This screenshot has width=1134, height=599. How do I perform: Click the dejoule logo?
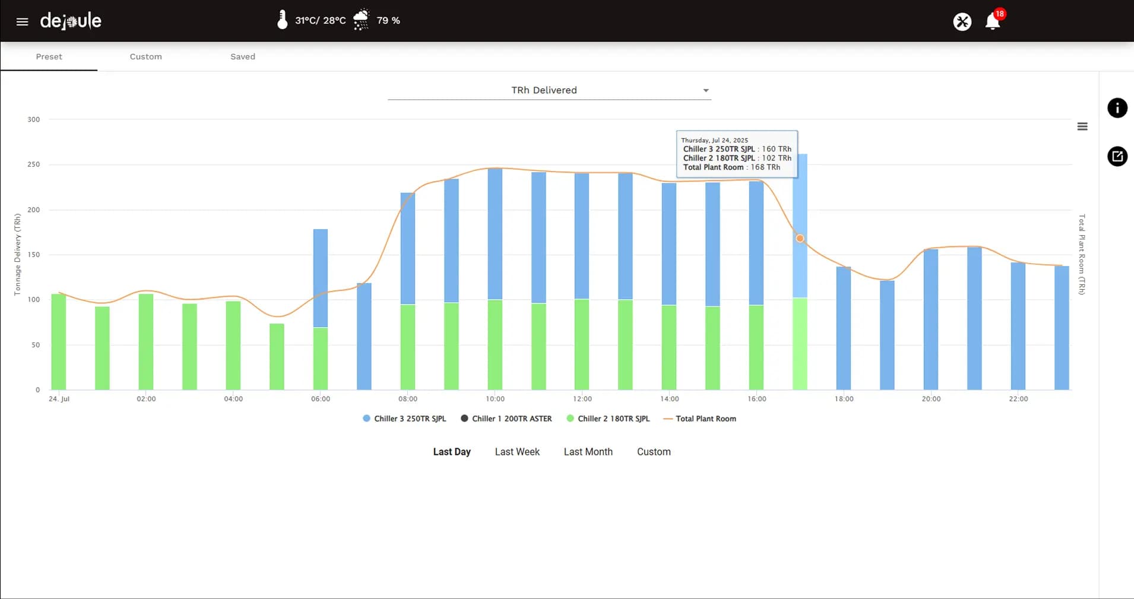71,21
